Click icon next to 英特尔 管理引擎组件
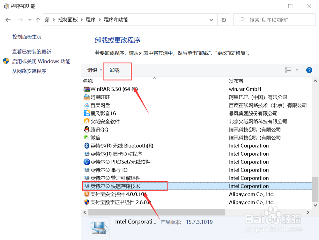This screenshot has height=240, width=319. tap(87, 178)
